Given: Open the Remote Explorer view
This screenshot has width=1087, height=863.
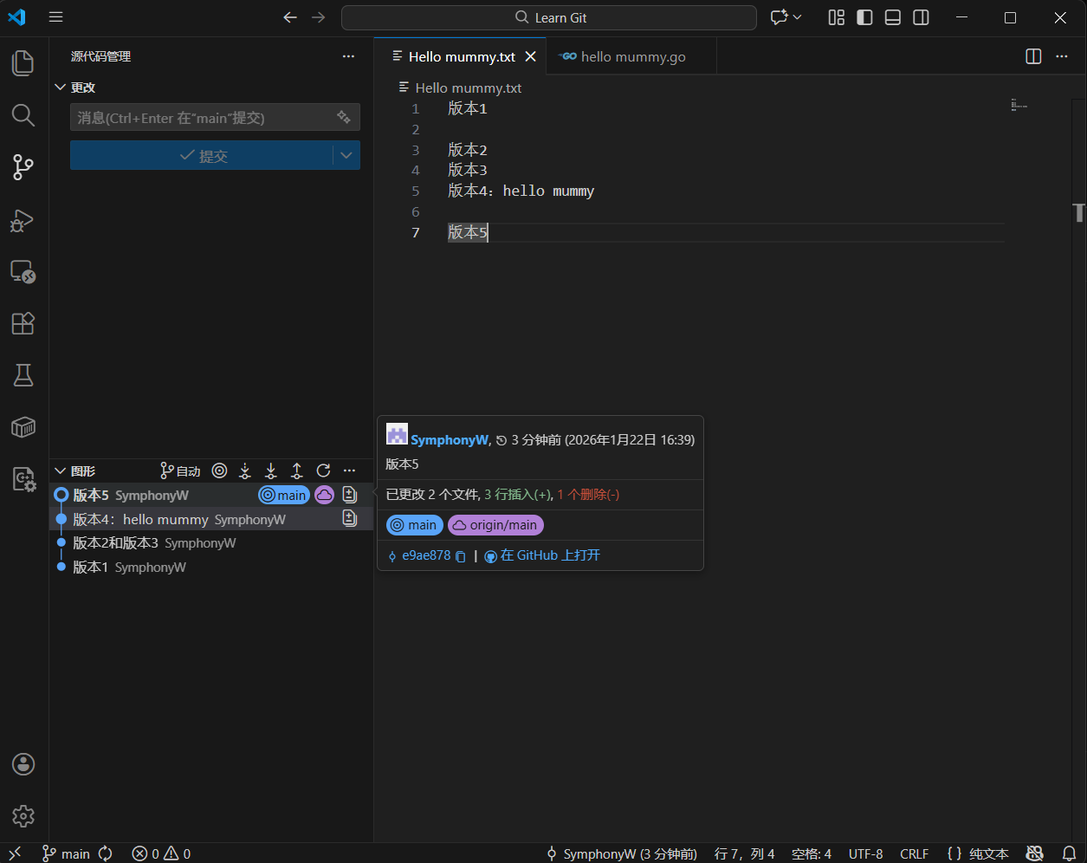Looking at the screenshot, I should (x=23, y=271).
